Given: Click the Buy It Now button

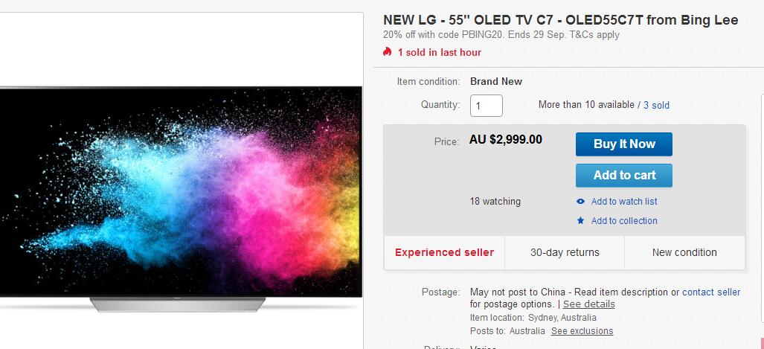Looking at the screenshot, I should 623,144.
